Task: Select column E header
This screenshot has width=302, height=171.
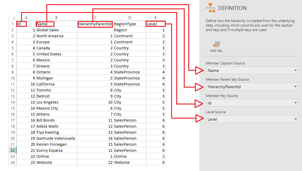Action: [156, 18]
